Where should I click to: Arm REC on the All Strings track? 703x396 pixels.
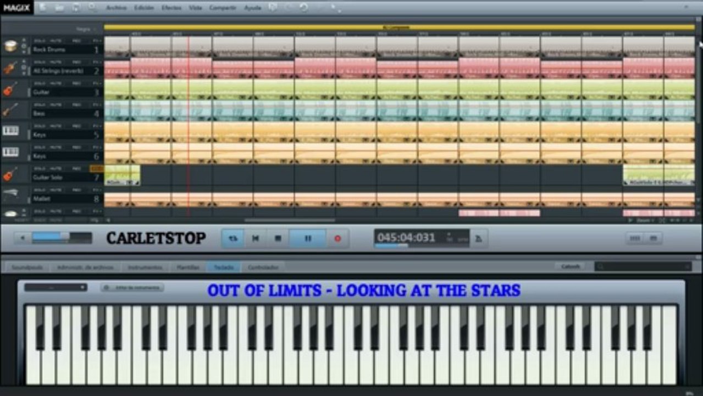pos(76,63)
